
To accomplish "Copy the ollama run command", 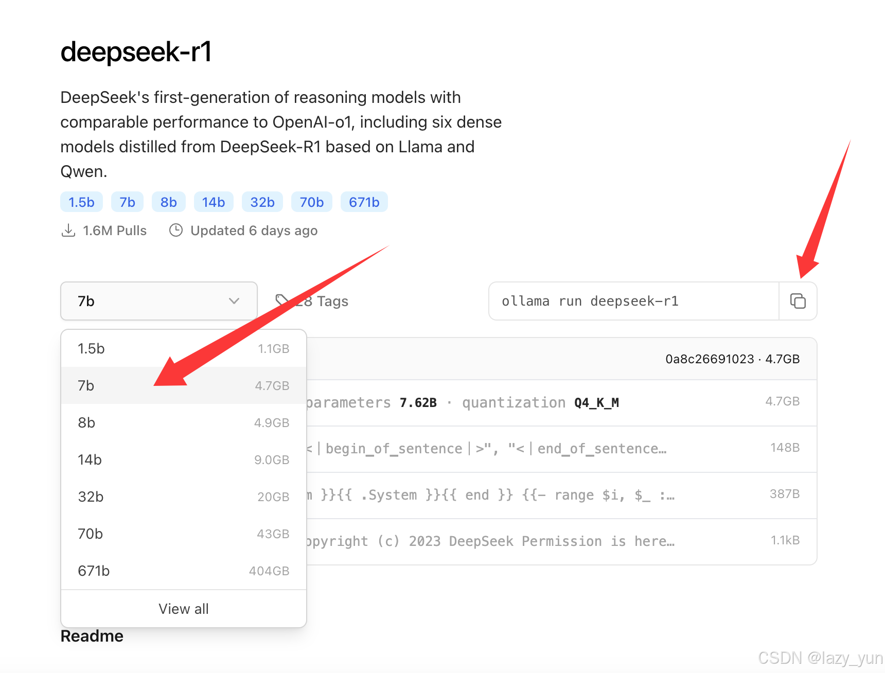I will coord(798,301).
